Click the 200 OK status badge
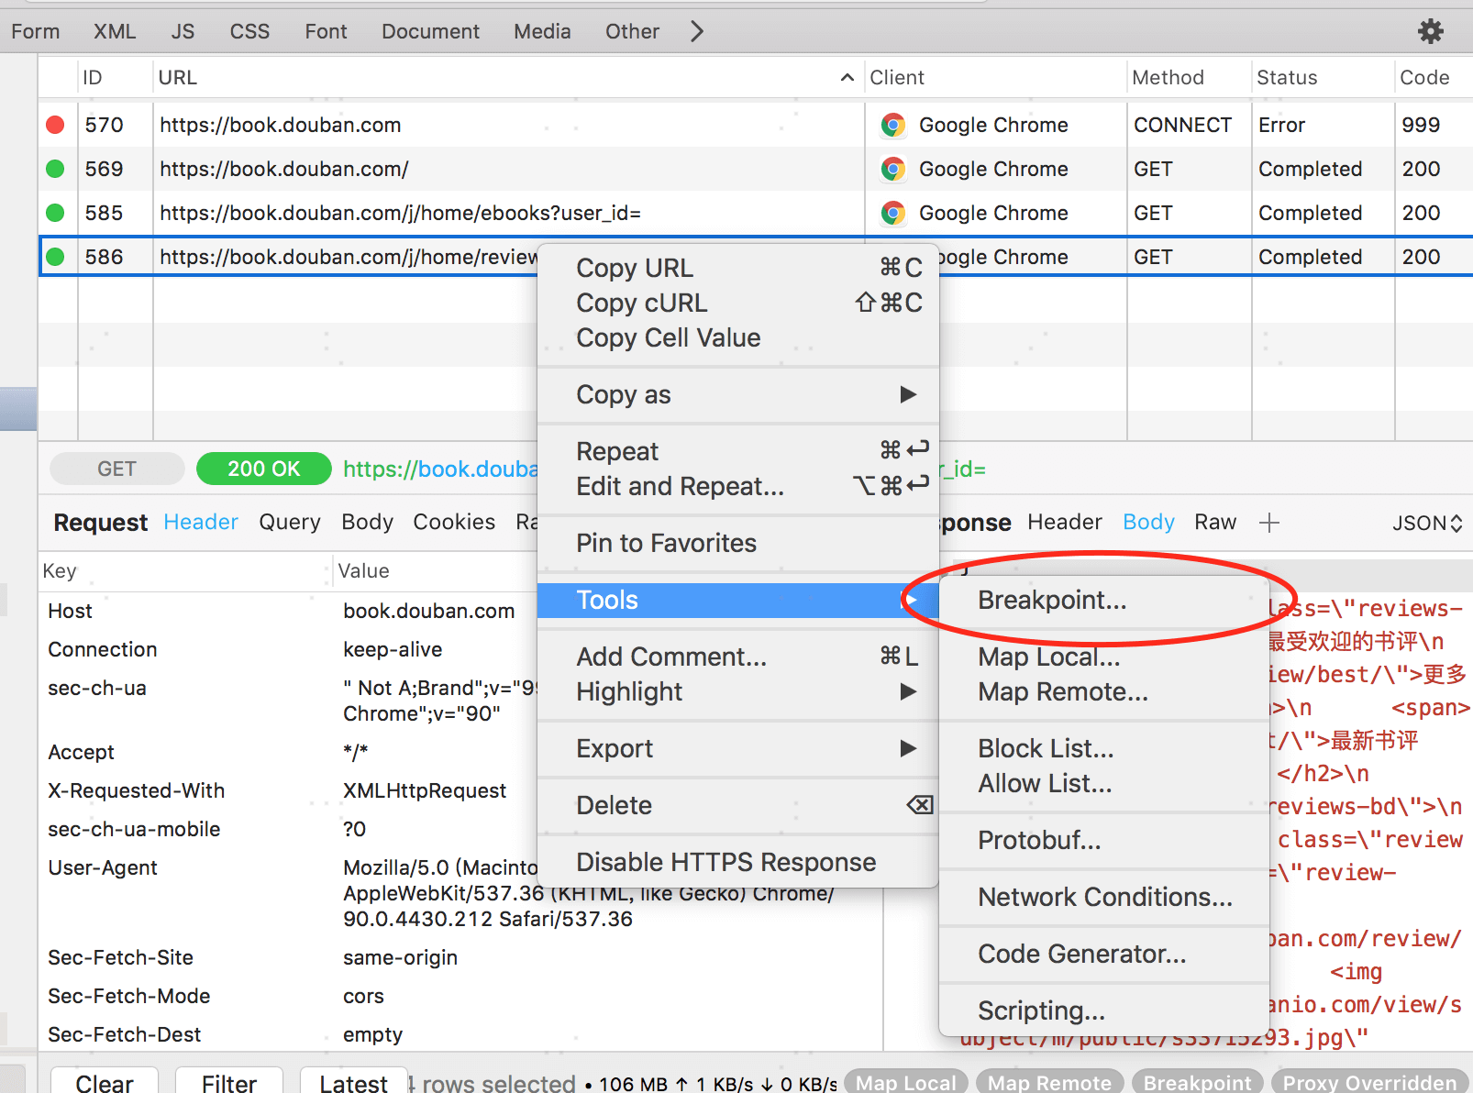The height and width of the screenshot is (1093, 1473). pyautogui.click(x=264, y=469)
